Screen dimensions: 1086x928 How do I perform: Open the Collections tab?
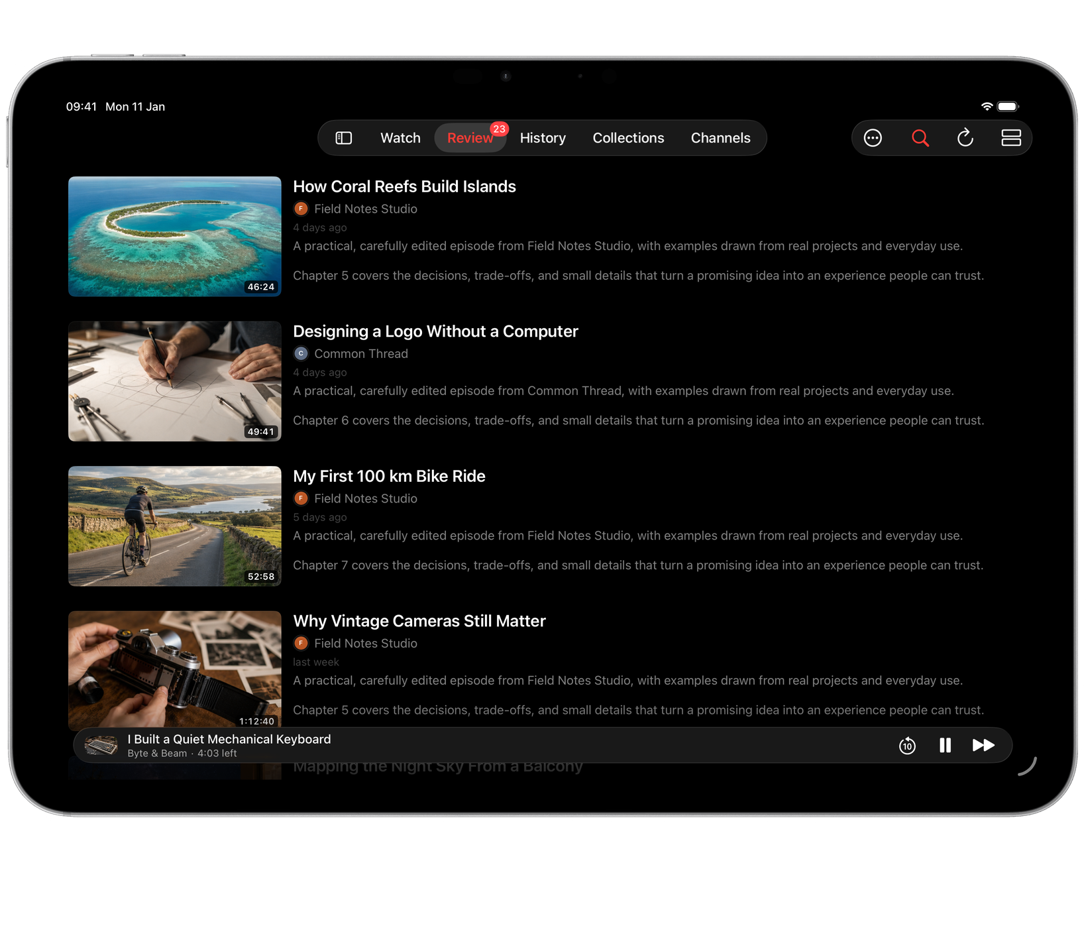[x=628, y=138]
